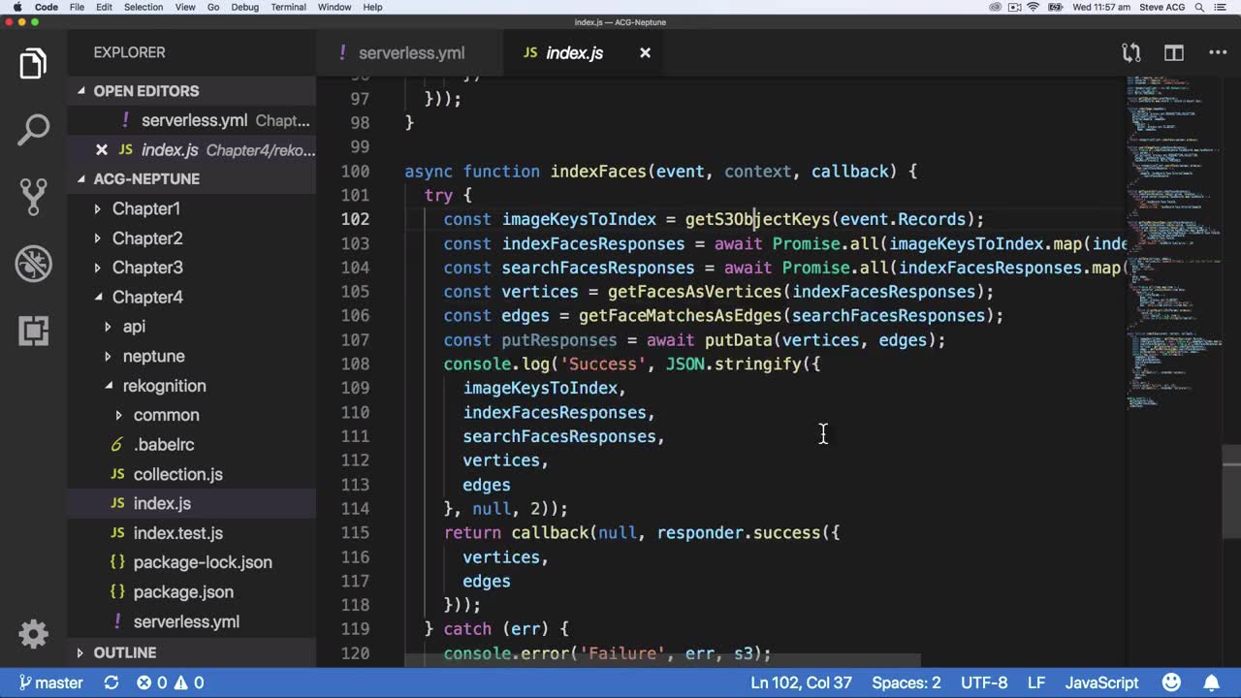Open the Search view icon
This screenshot has width=1241, height=698.
[33, 130]
